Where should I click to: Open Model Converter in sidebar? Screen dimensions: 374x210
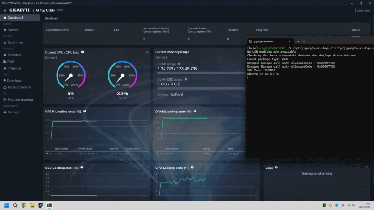coord(20,87)
